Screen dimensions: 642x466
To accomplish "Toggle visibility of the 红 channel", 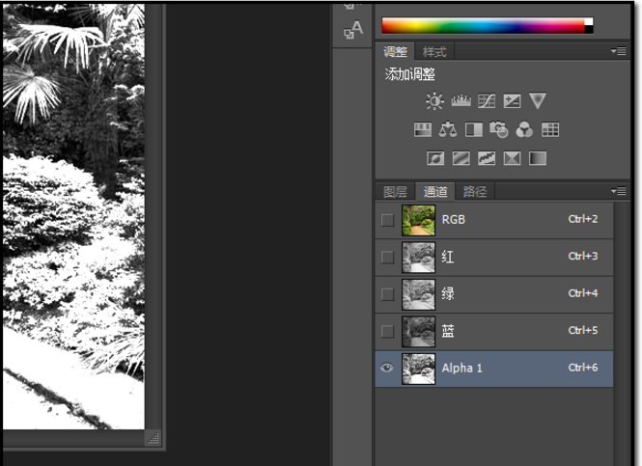I will [x=387, y=257].
